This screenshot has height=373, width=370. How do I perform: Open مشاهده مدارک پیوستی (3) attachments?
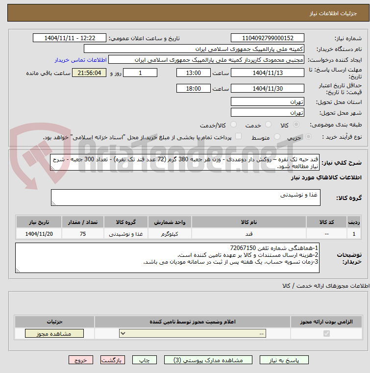pos(208,360)
